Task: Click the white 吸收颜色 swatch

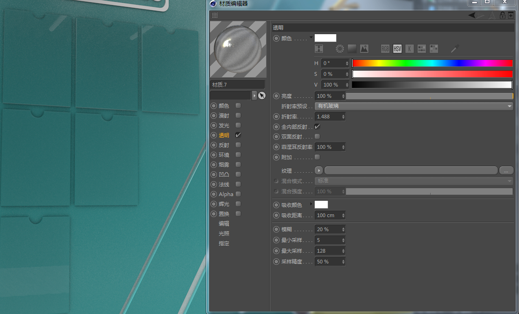Action: click(321, 204)
